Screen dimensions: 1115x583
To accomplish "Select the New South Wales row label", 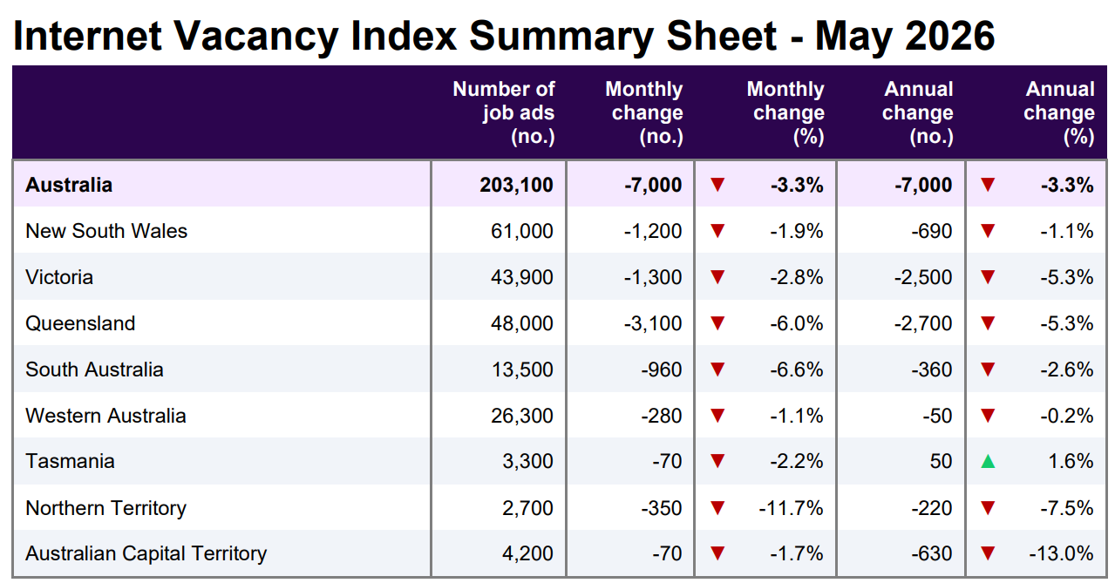I will click(x=106, y=231).
